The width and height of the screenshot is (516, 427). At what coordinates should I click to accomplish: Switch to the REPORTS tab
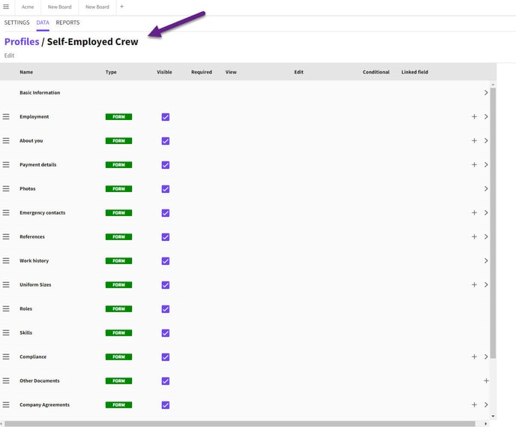(x=67, y=23)
